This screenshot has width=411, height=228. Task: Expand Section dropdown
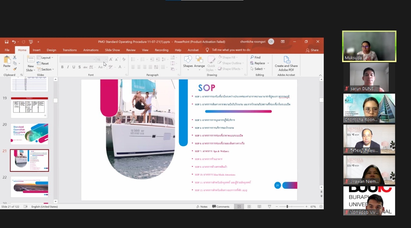pos(45,69)
